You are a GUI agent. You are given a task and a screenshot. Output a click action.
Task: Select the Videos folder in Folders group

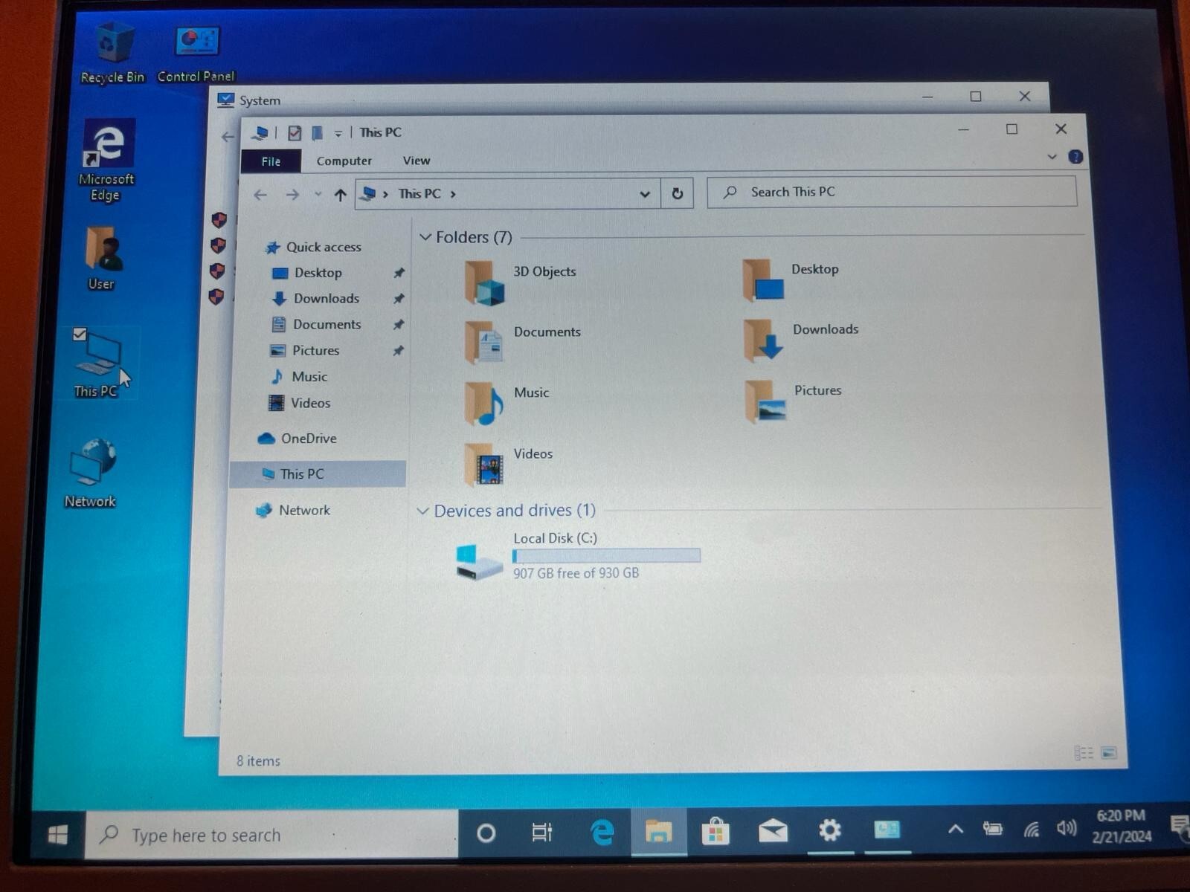click(509, 464)
